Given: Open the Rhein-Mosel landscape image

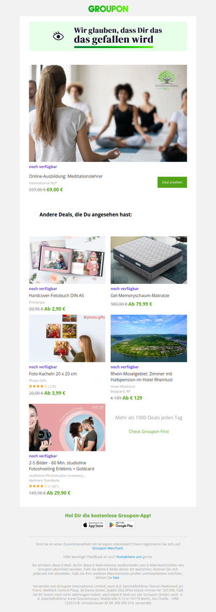Looking at the screenshot, I should (x=149, y=338).
